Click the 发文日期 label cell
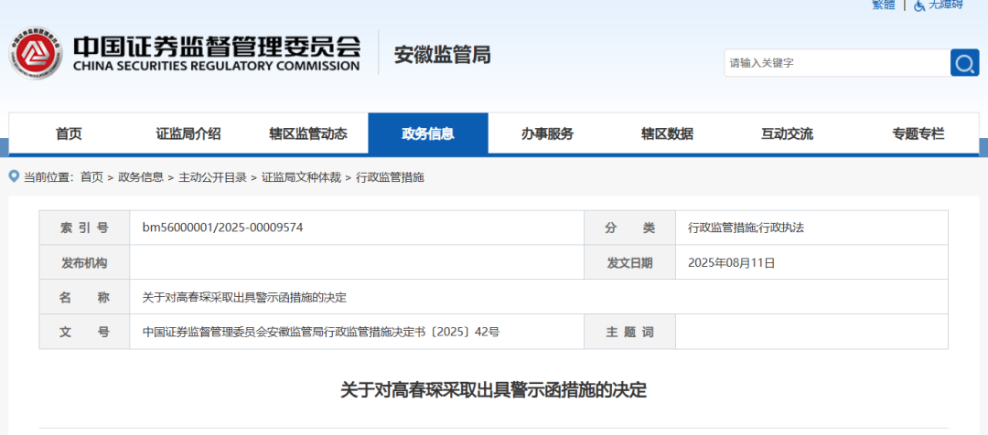The width and height of the screenshot is (988, 435). point(629,262)
